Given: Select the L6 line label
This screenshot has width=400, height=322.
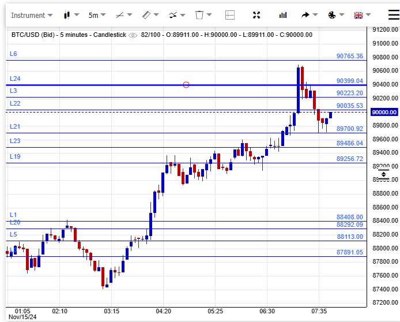Looking at the screenshot, I should pos(13,54).
